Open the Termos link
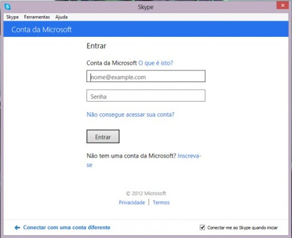 [x=161, y=202]
